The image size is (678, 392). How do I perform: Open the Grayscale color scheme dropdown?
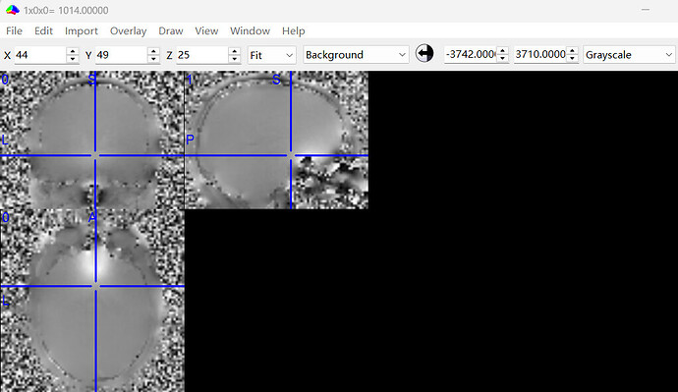tap(629, 55)
